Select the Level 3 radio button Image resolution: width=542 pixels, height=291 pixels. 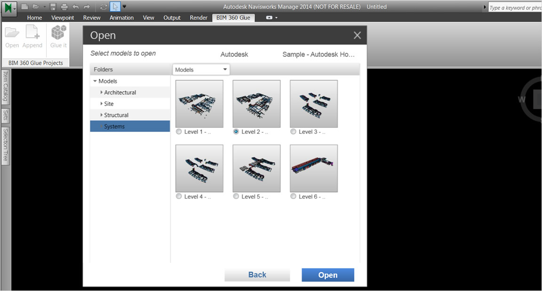point(294,131)
